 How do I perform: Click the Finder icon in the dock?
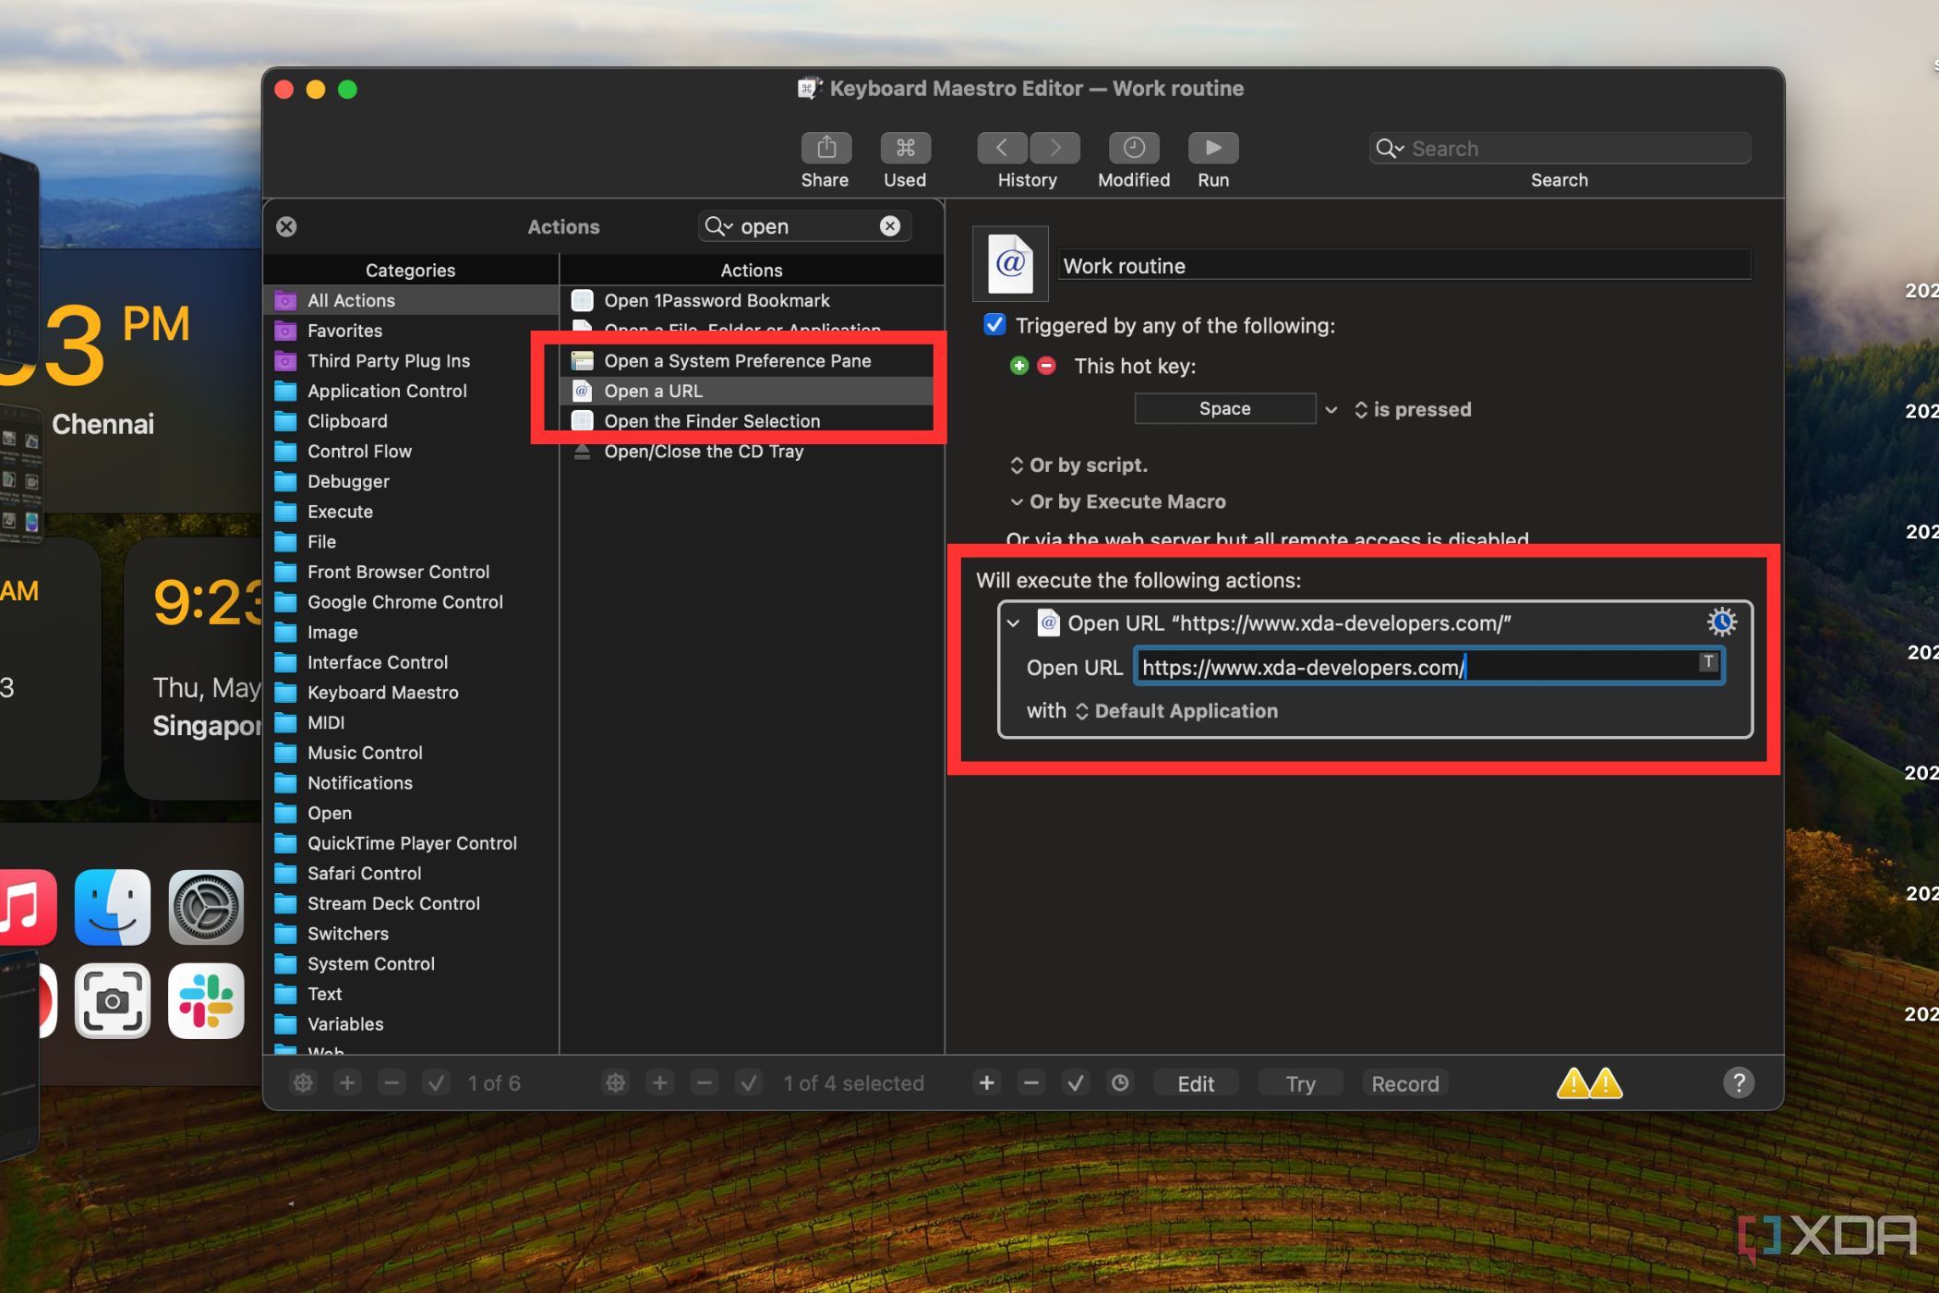(114, 908)
